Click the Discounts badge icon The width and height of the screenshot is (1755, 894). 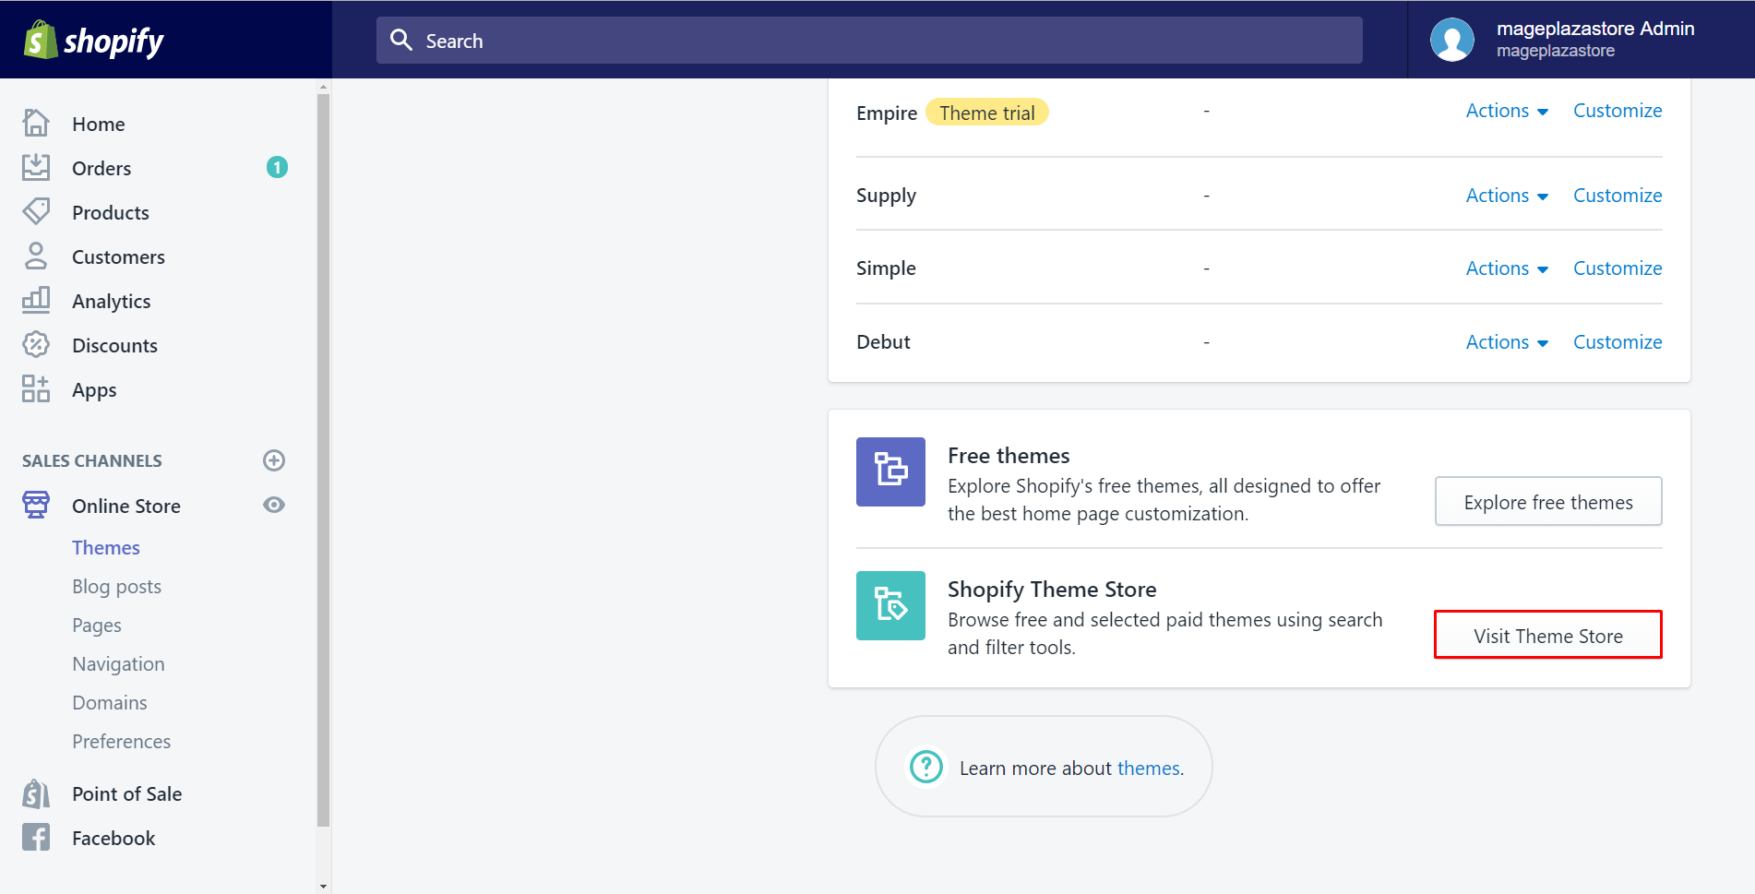point(36,344)
